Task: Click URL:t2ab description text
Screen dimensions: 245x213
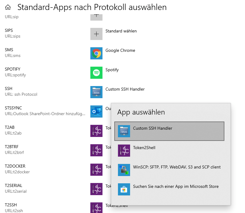Action: 13,133
